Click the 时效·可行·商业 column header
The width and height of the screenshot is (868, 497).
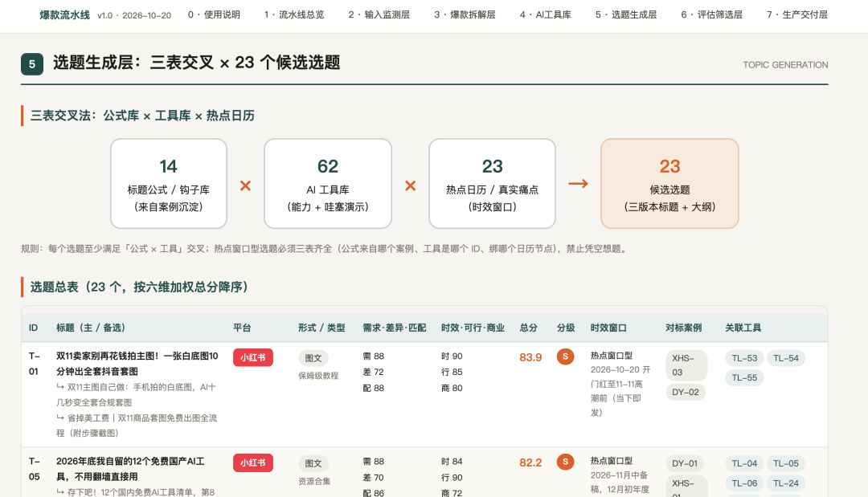(x=473, y=328)
